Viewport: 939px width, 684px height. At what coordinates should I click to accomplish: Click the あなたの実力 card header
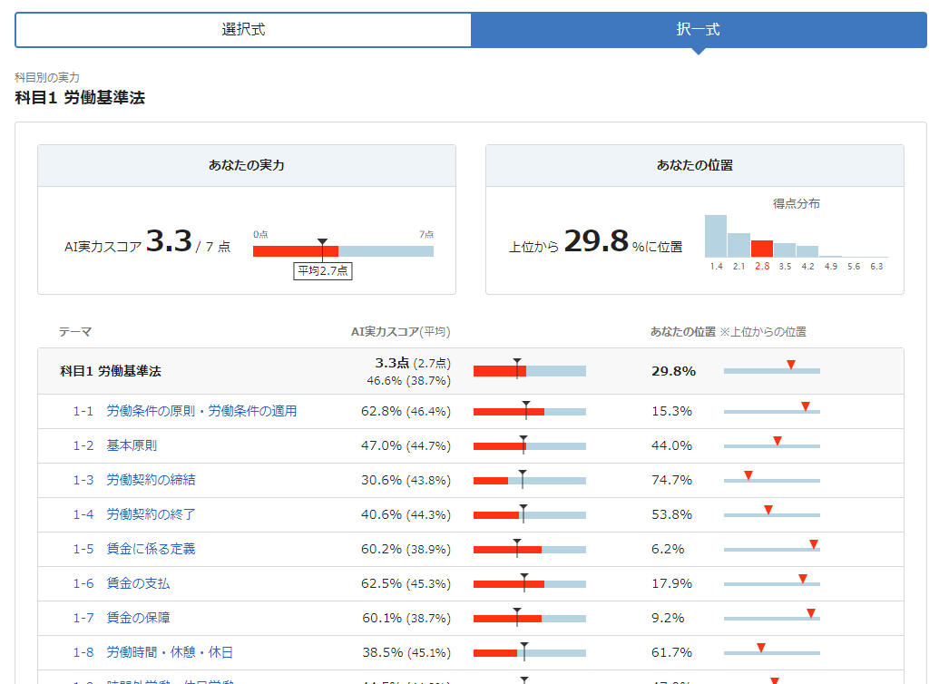pyautogui.click(x=247, y=165)
